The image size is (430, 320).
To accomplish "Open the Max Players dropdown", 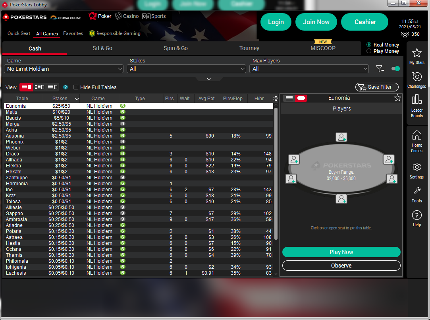I will tap(309, 69).
